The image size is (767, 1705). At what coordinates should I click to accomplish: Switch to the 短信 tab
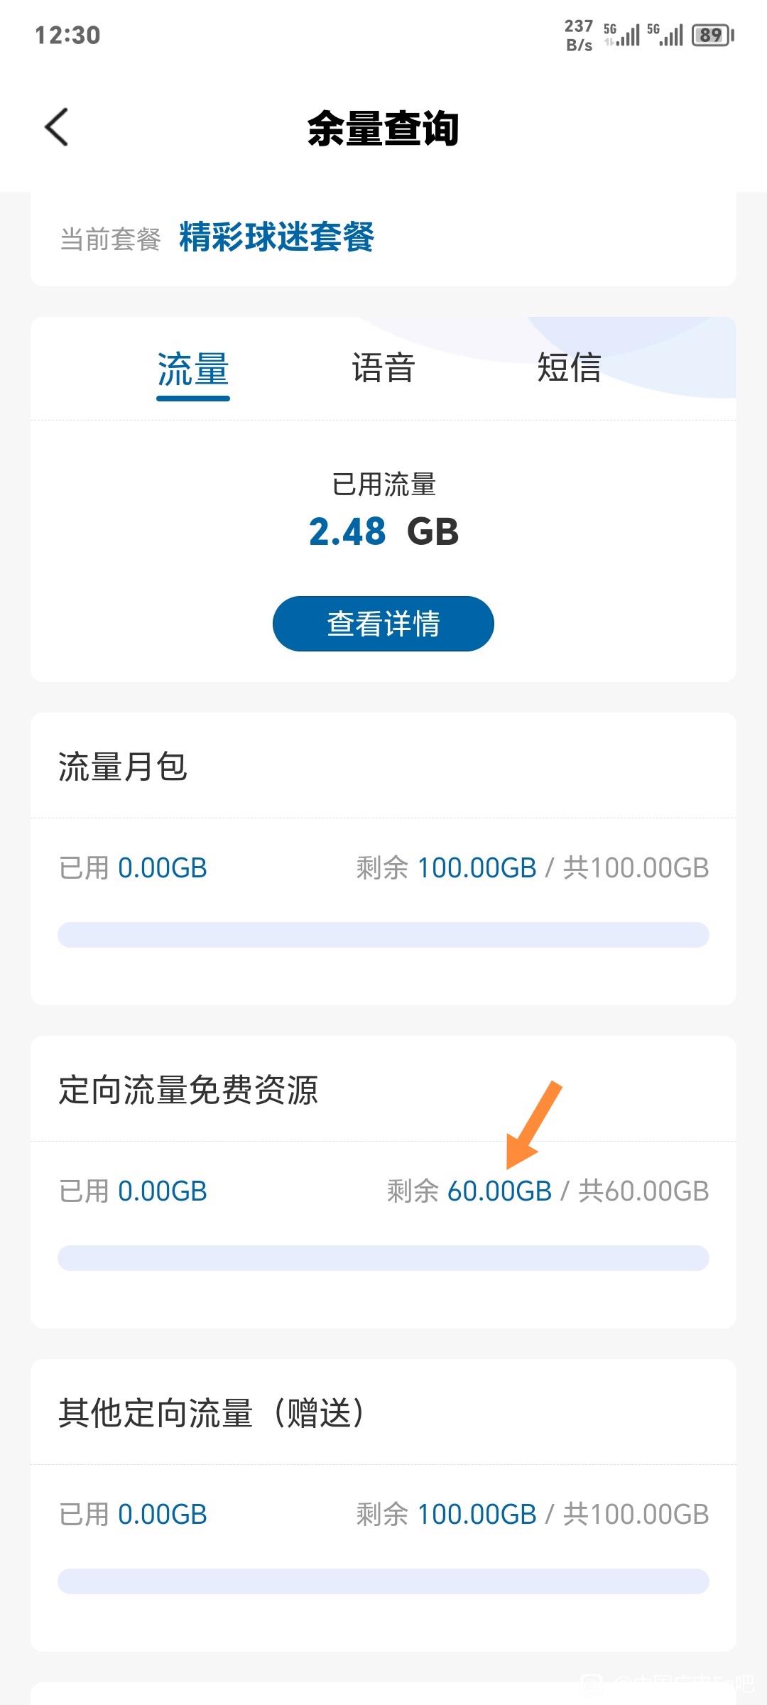tap(569, 368)
